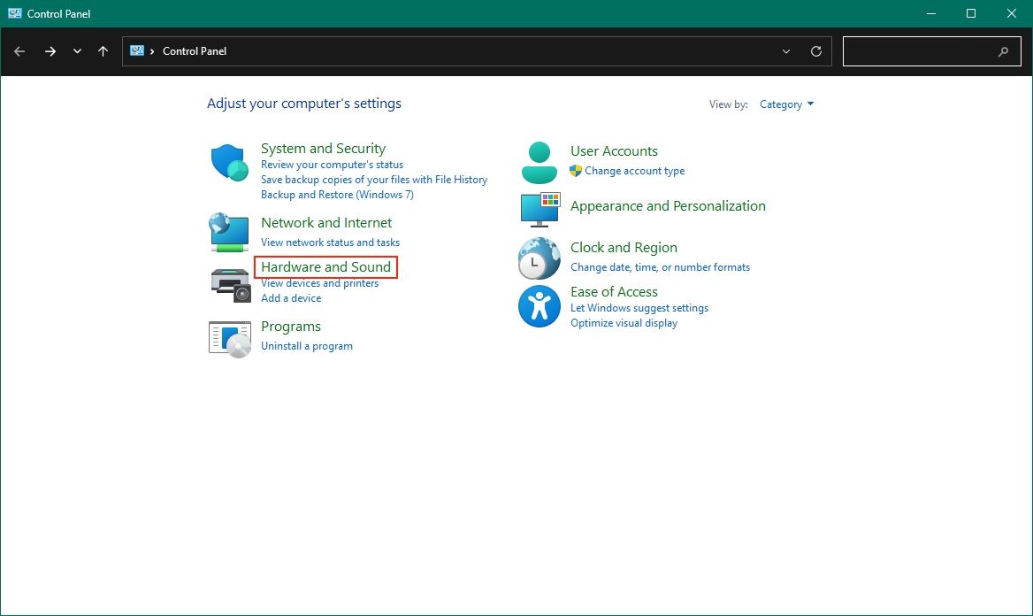Open the Programs category icon
This screenshot has width=1033, height=616.
pos(230,338)
